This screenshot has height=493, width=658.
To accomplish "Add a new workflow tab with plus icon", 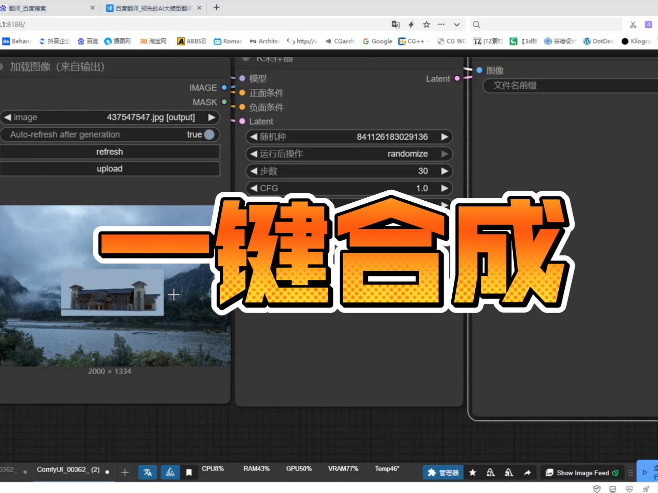I will coord(125,473).
